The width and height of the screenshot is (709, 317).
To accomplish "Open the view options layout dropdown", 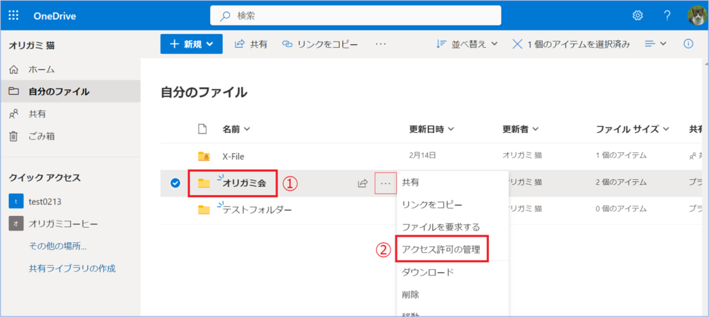I will click(x=655, y=44).
